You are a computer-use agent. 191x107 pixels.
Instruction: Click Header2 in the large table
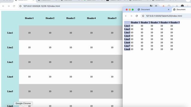tap(50, 18)
